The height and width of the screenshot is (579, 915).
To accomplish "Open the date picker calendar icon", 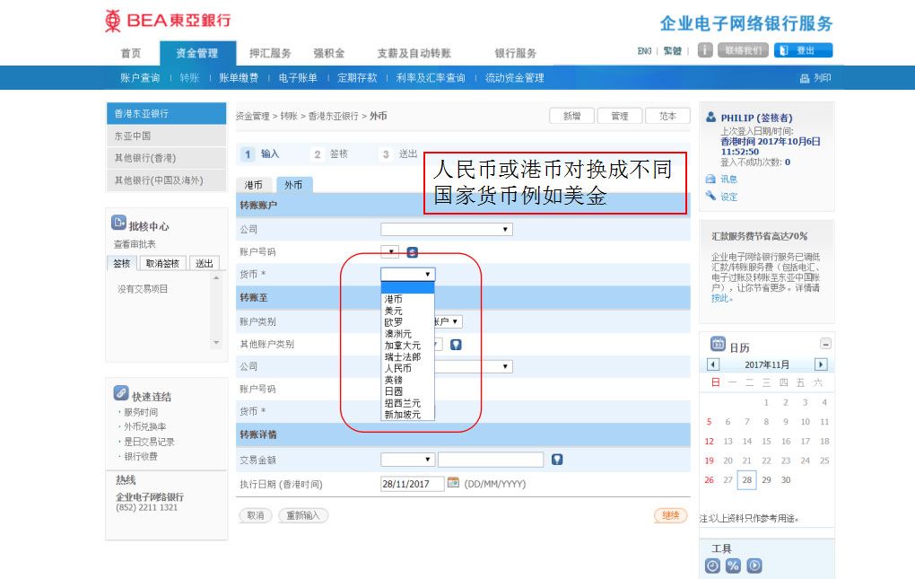I will pyautogui.click(x=453, y=483).
